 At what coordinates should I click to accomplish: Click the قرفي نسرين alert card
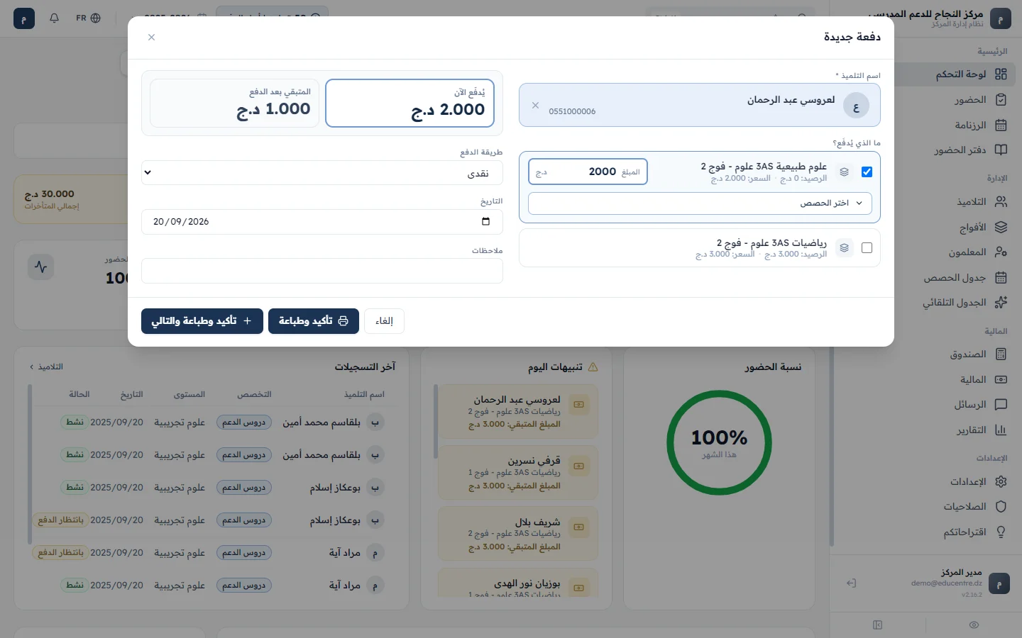pos(518,473)
